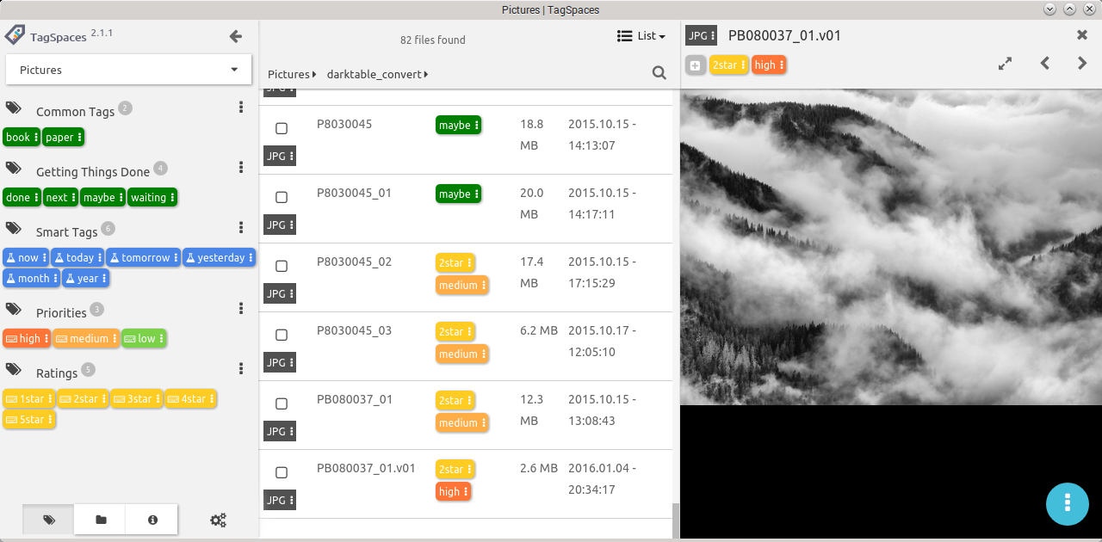Click the Smart Tags group tag icon
The width and height of the screenshot is (1102, 542).
pos(14,228)
